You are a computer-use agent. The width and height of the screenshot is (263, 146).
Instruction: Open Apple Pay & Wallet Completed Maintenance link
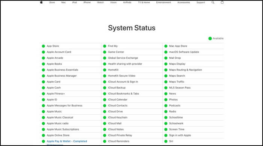pyautogui.click(x=67, y=143)
